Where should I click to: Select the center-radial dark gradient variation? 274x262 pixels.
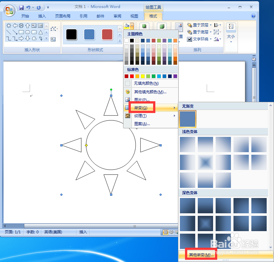pos(205,223)
